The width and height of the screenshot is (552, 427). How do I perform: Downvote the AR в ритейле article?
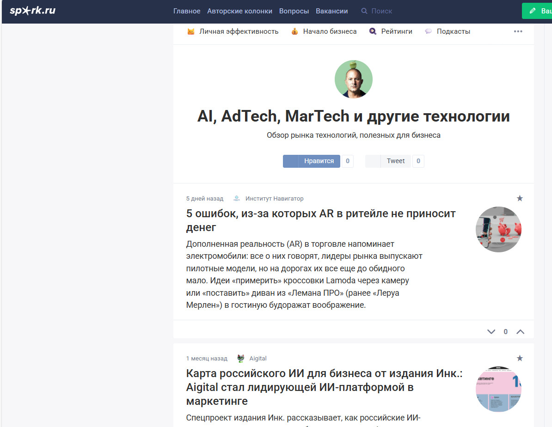(x=491, y=332)
